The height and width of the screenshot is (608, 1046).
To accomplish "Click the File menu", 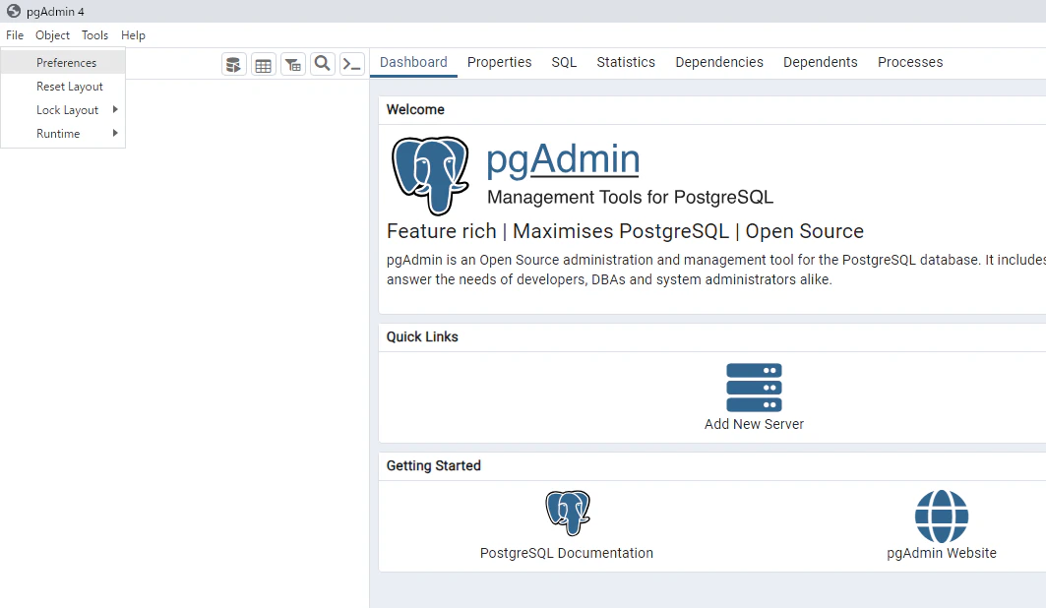I will click(x=15, y=35).
